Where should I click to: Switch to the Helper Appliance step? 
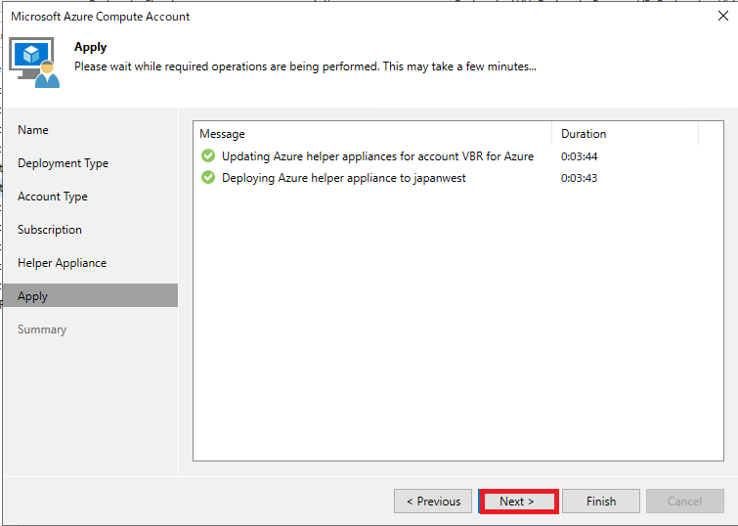[x=63, y=263]
